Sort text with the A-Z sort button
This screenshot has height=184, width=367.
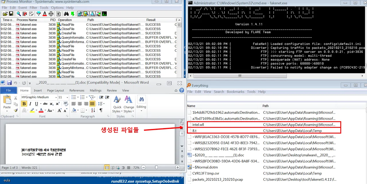point(93,110)
